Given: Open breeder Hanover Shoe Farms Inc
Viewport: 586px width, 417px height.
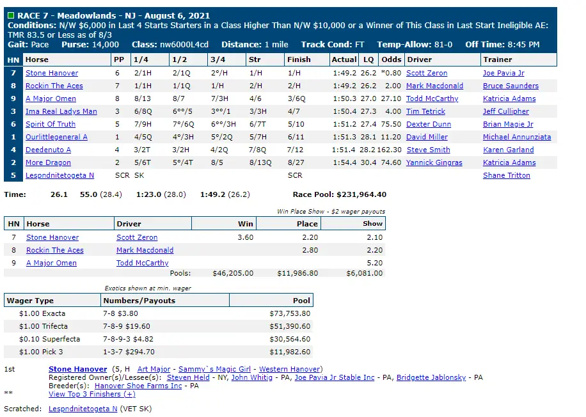Looking at the screenshot, I should tap(138, 386).
